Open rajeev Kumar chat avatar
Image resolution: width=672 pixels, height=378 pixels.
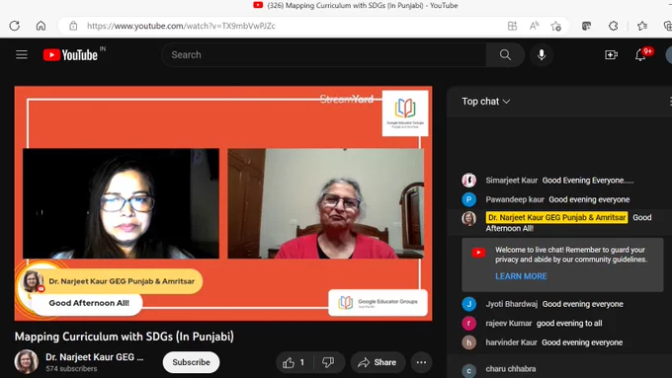pos(468,323)
